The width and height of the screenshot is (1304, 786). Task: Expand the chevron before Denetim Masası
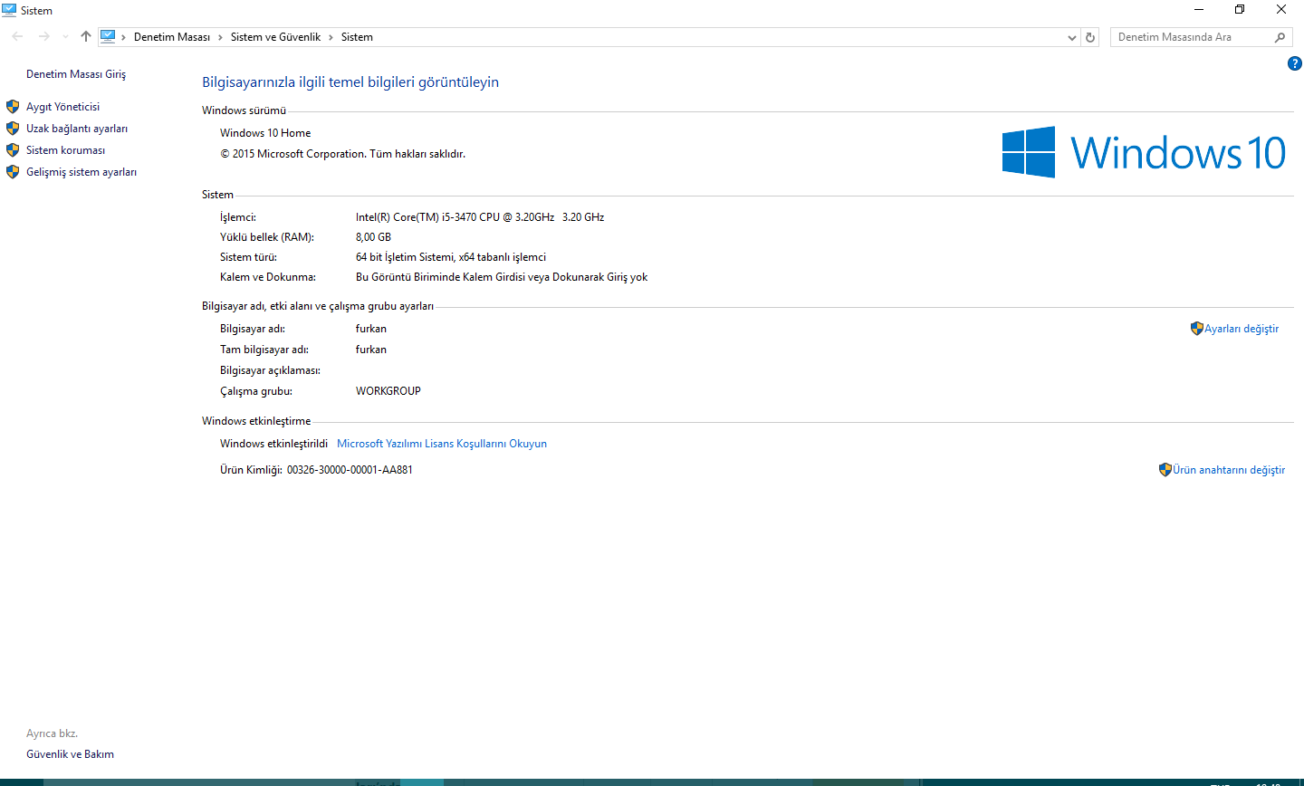tap(124, 37)
